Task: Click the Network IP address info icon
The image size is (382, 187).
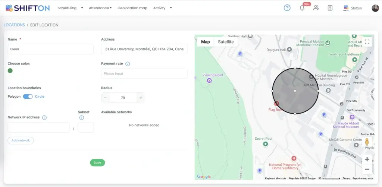Action: tap(44, 118)
